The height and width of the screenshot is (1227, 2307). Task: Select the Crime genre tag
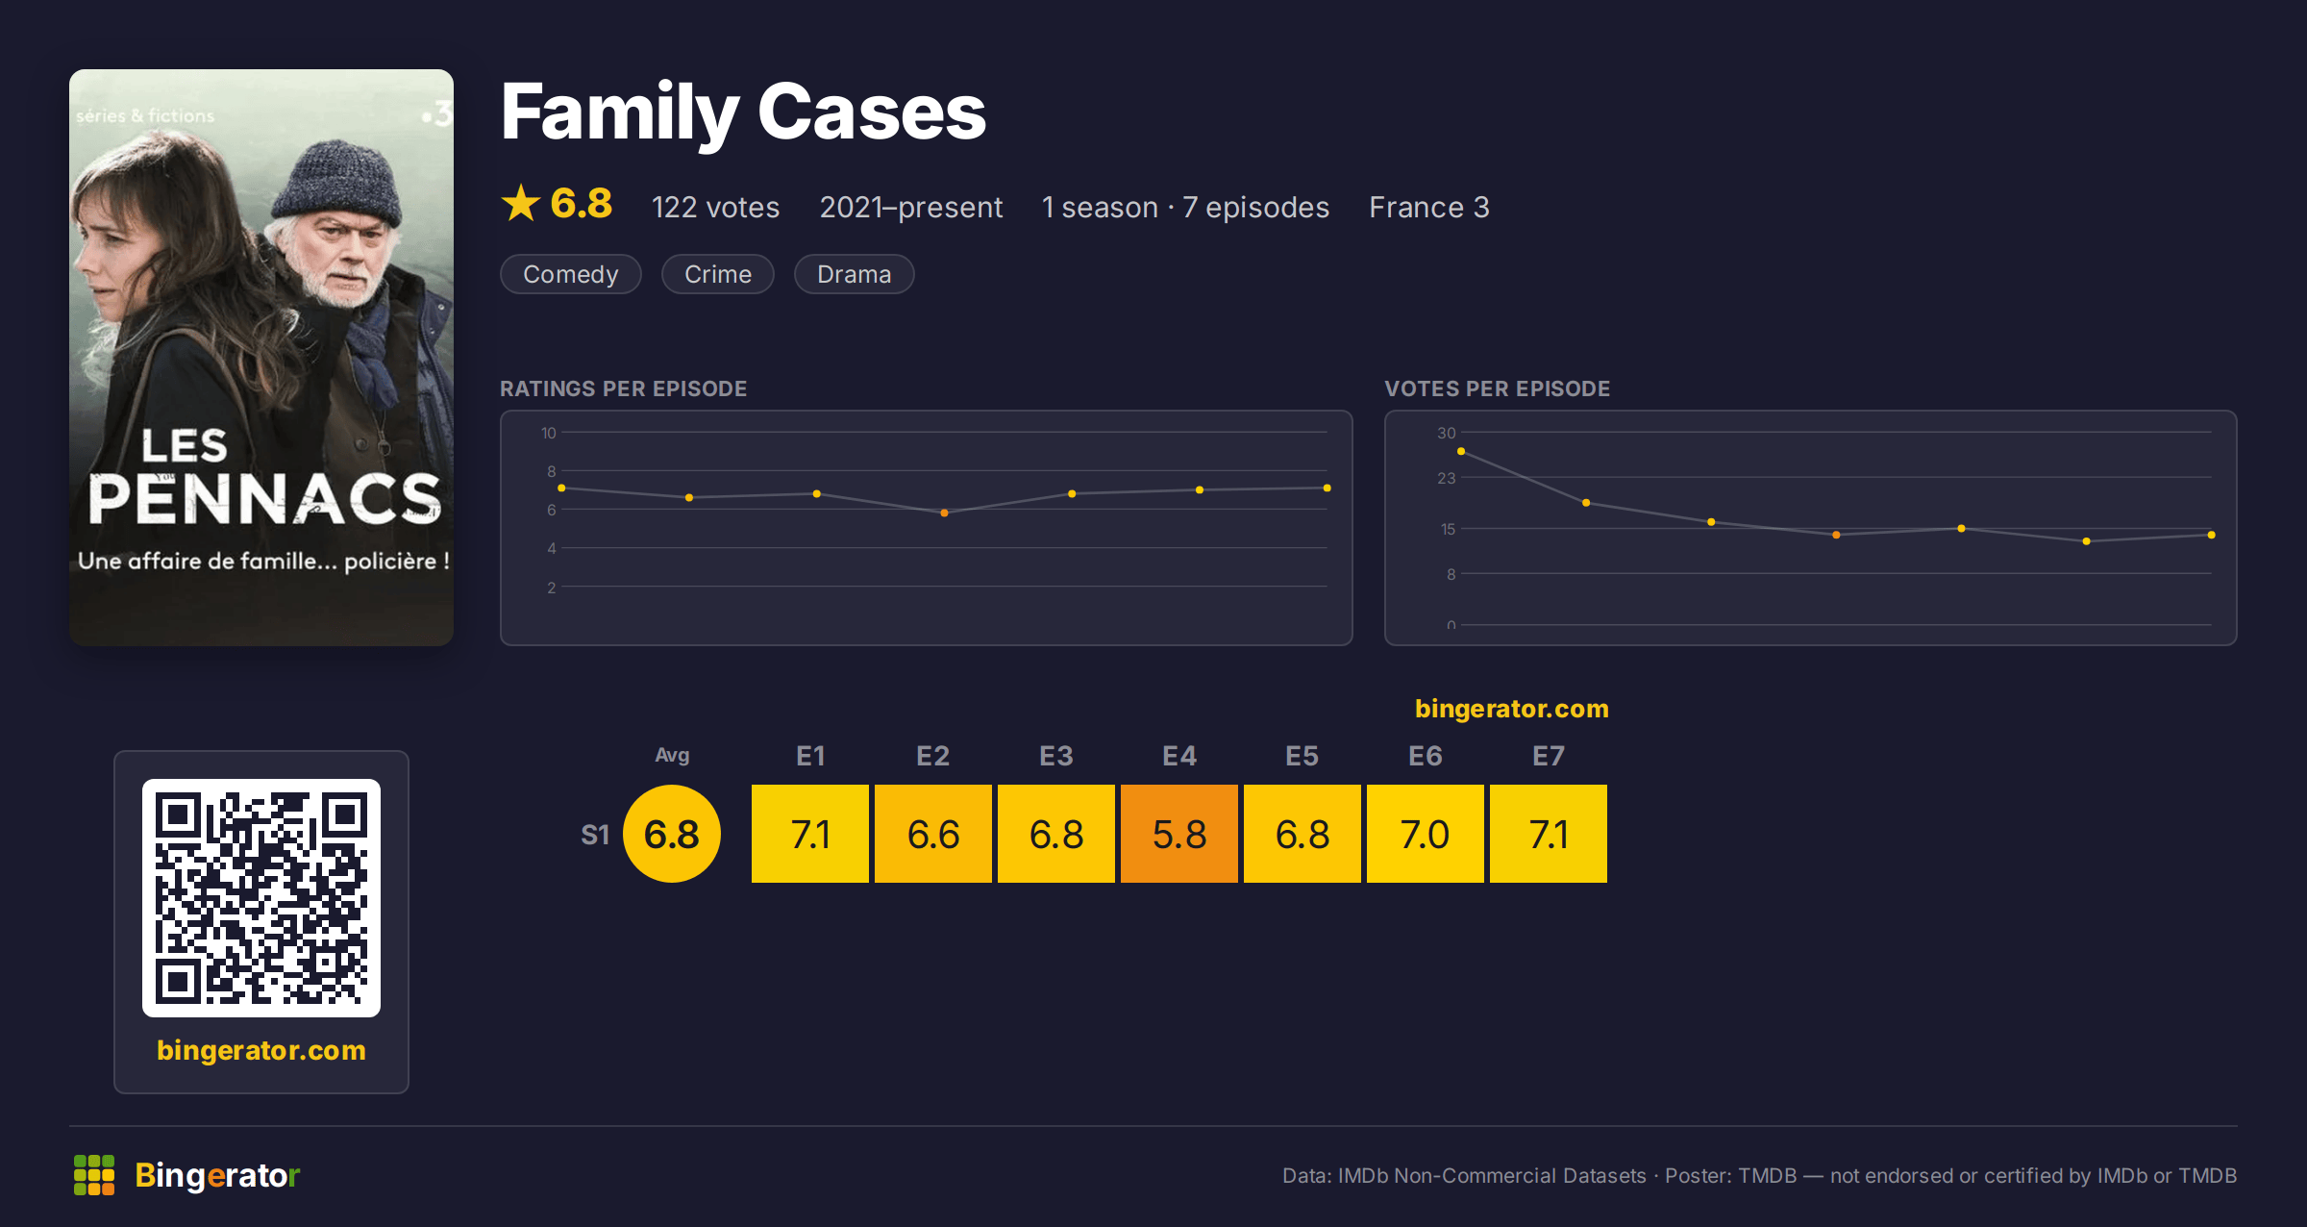(x=718, y=274)
